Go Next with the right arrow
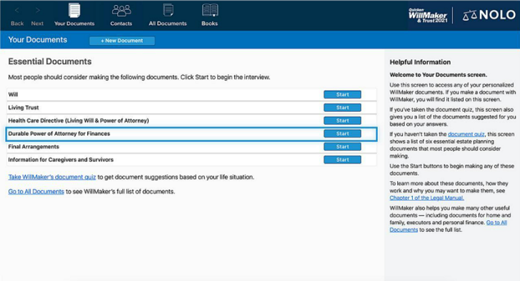 click(37, 10)
